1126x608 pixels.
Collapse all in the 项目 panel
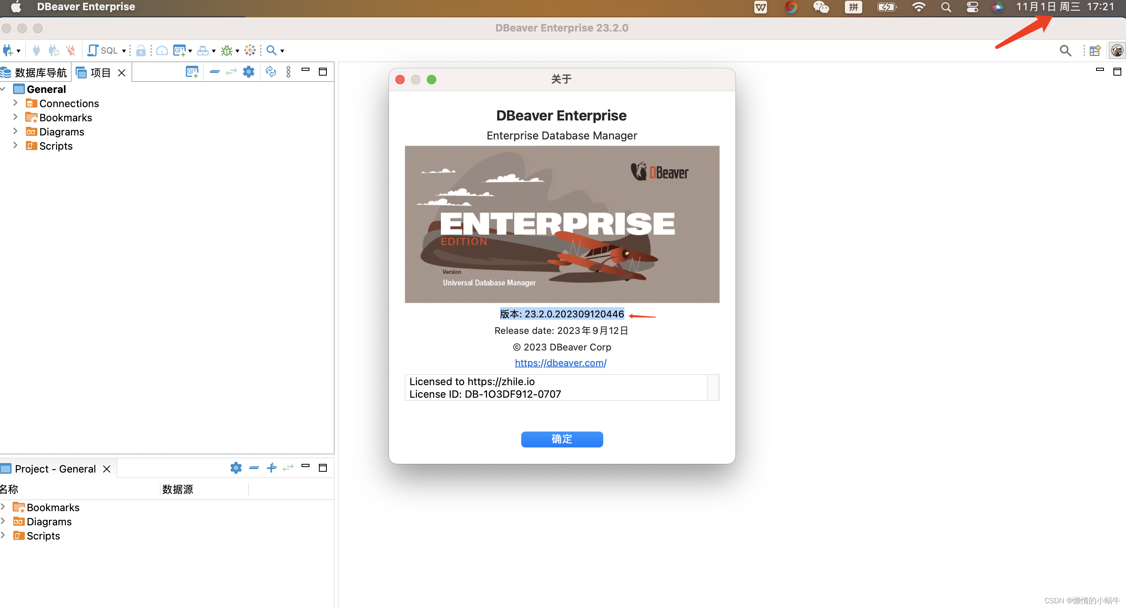point(214,72)
